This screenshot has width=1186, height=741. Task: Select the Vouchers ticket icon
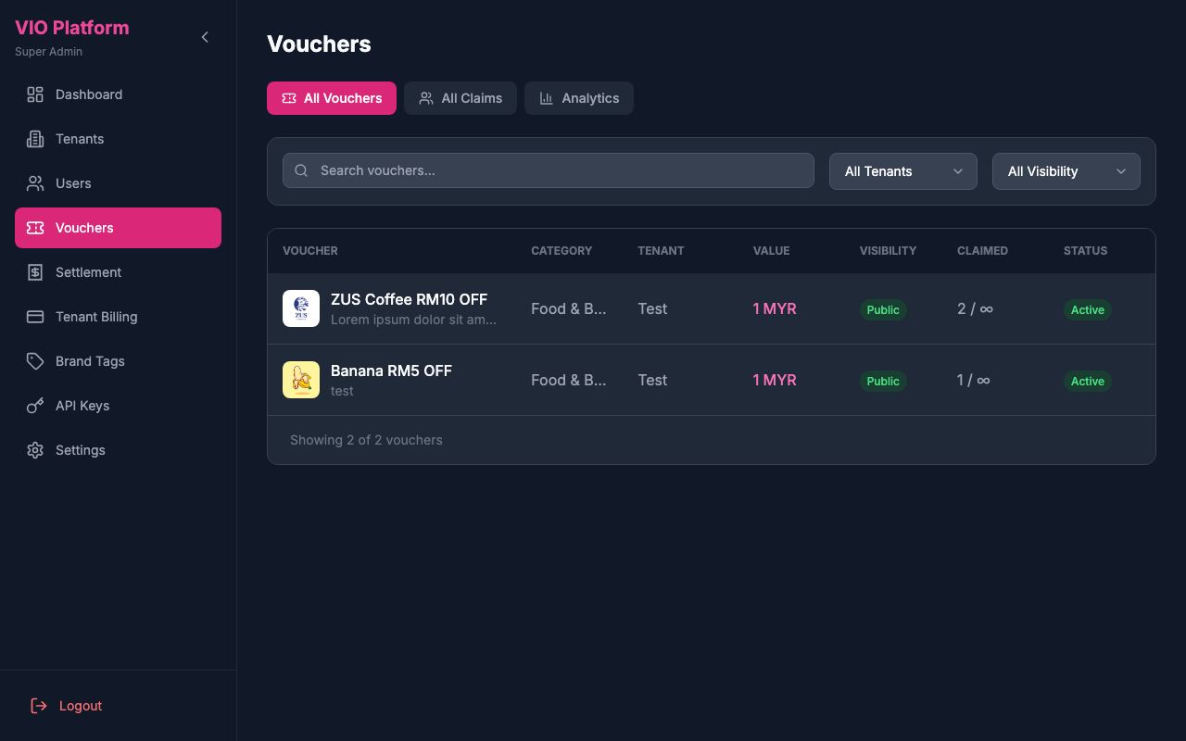(x=33, y=227)
